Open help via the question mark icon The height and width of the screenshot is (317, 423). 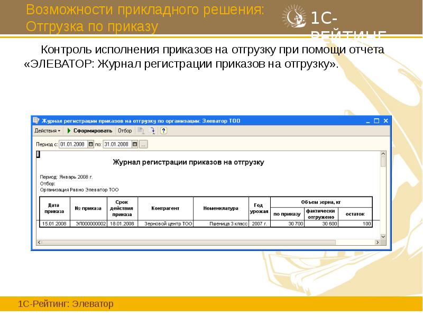(163, 130)
